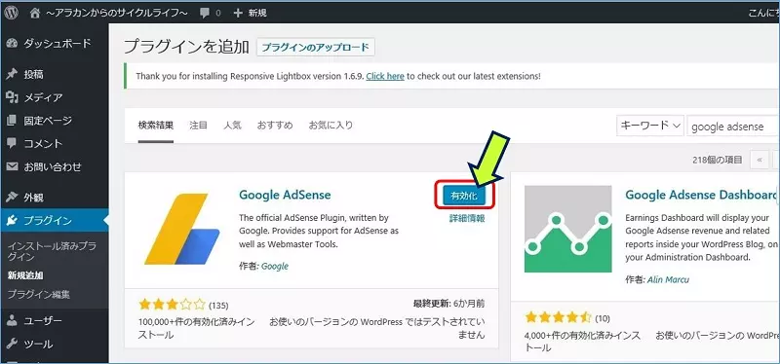Open the comments bubble icon in the admin bar
Image resolution: width=780 pixels, height=364 pixels.
coord(205,14)
